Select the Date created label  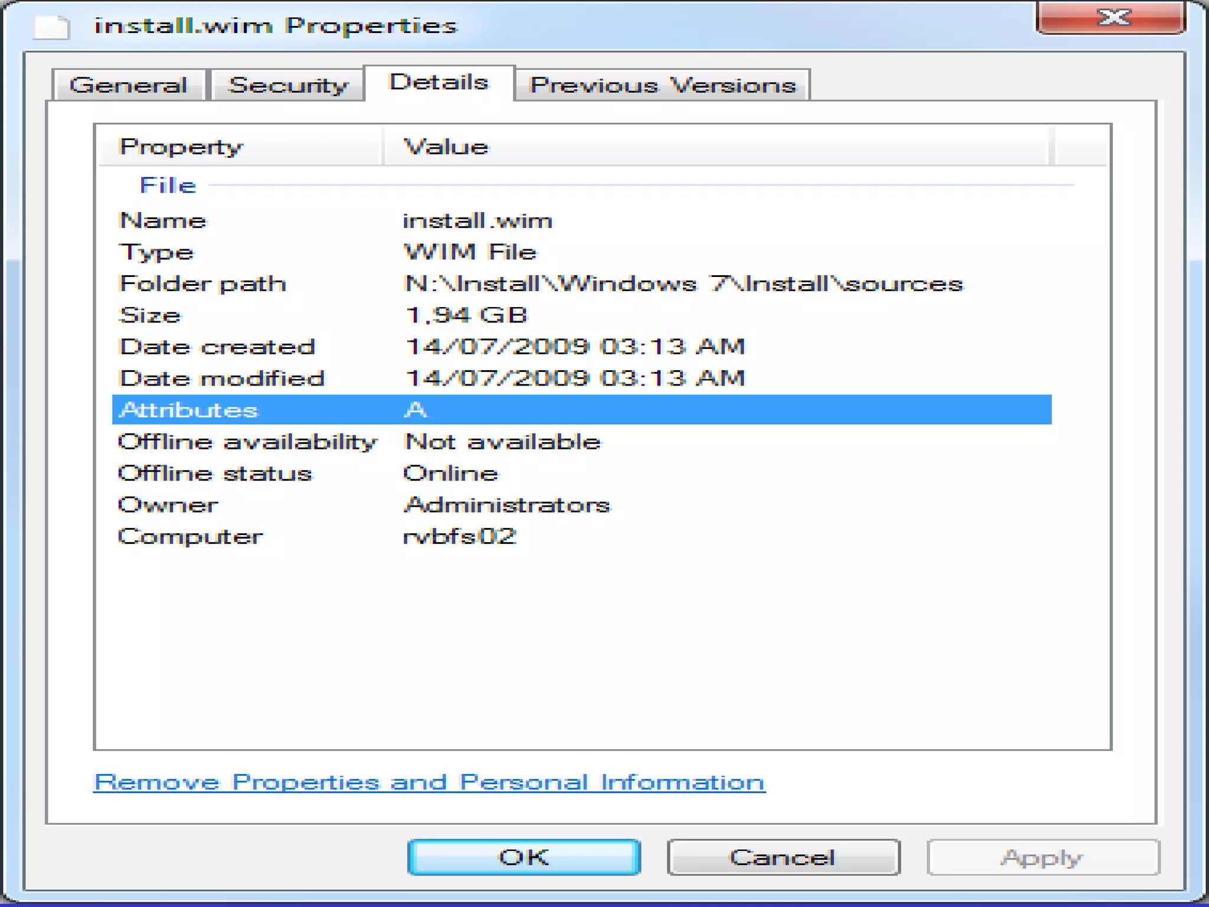click(x=217, y=347)
